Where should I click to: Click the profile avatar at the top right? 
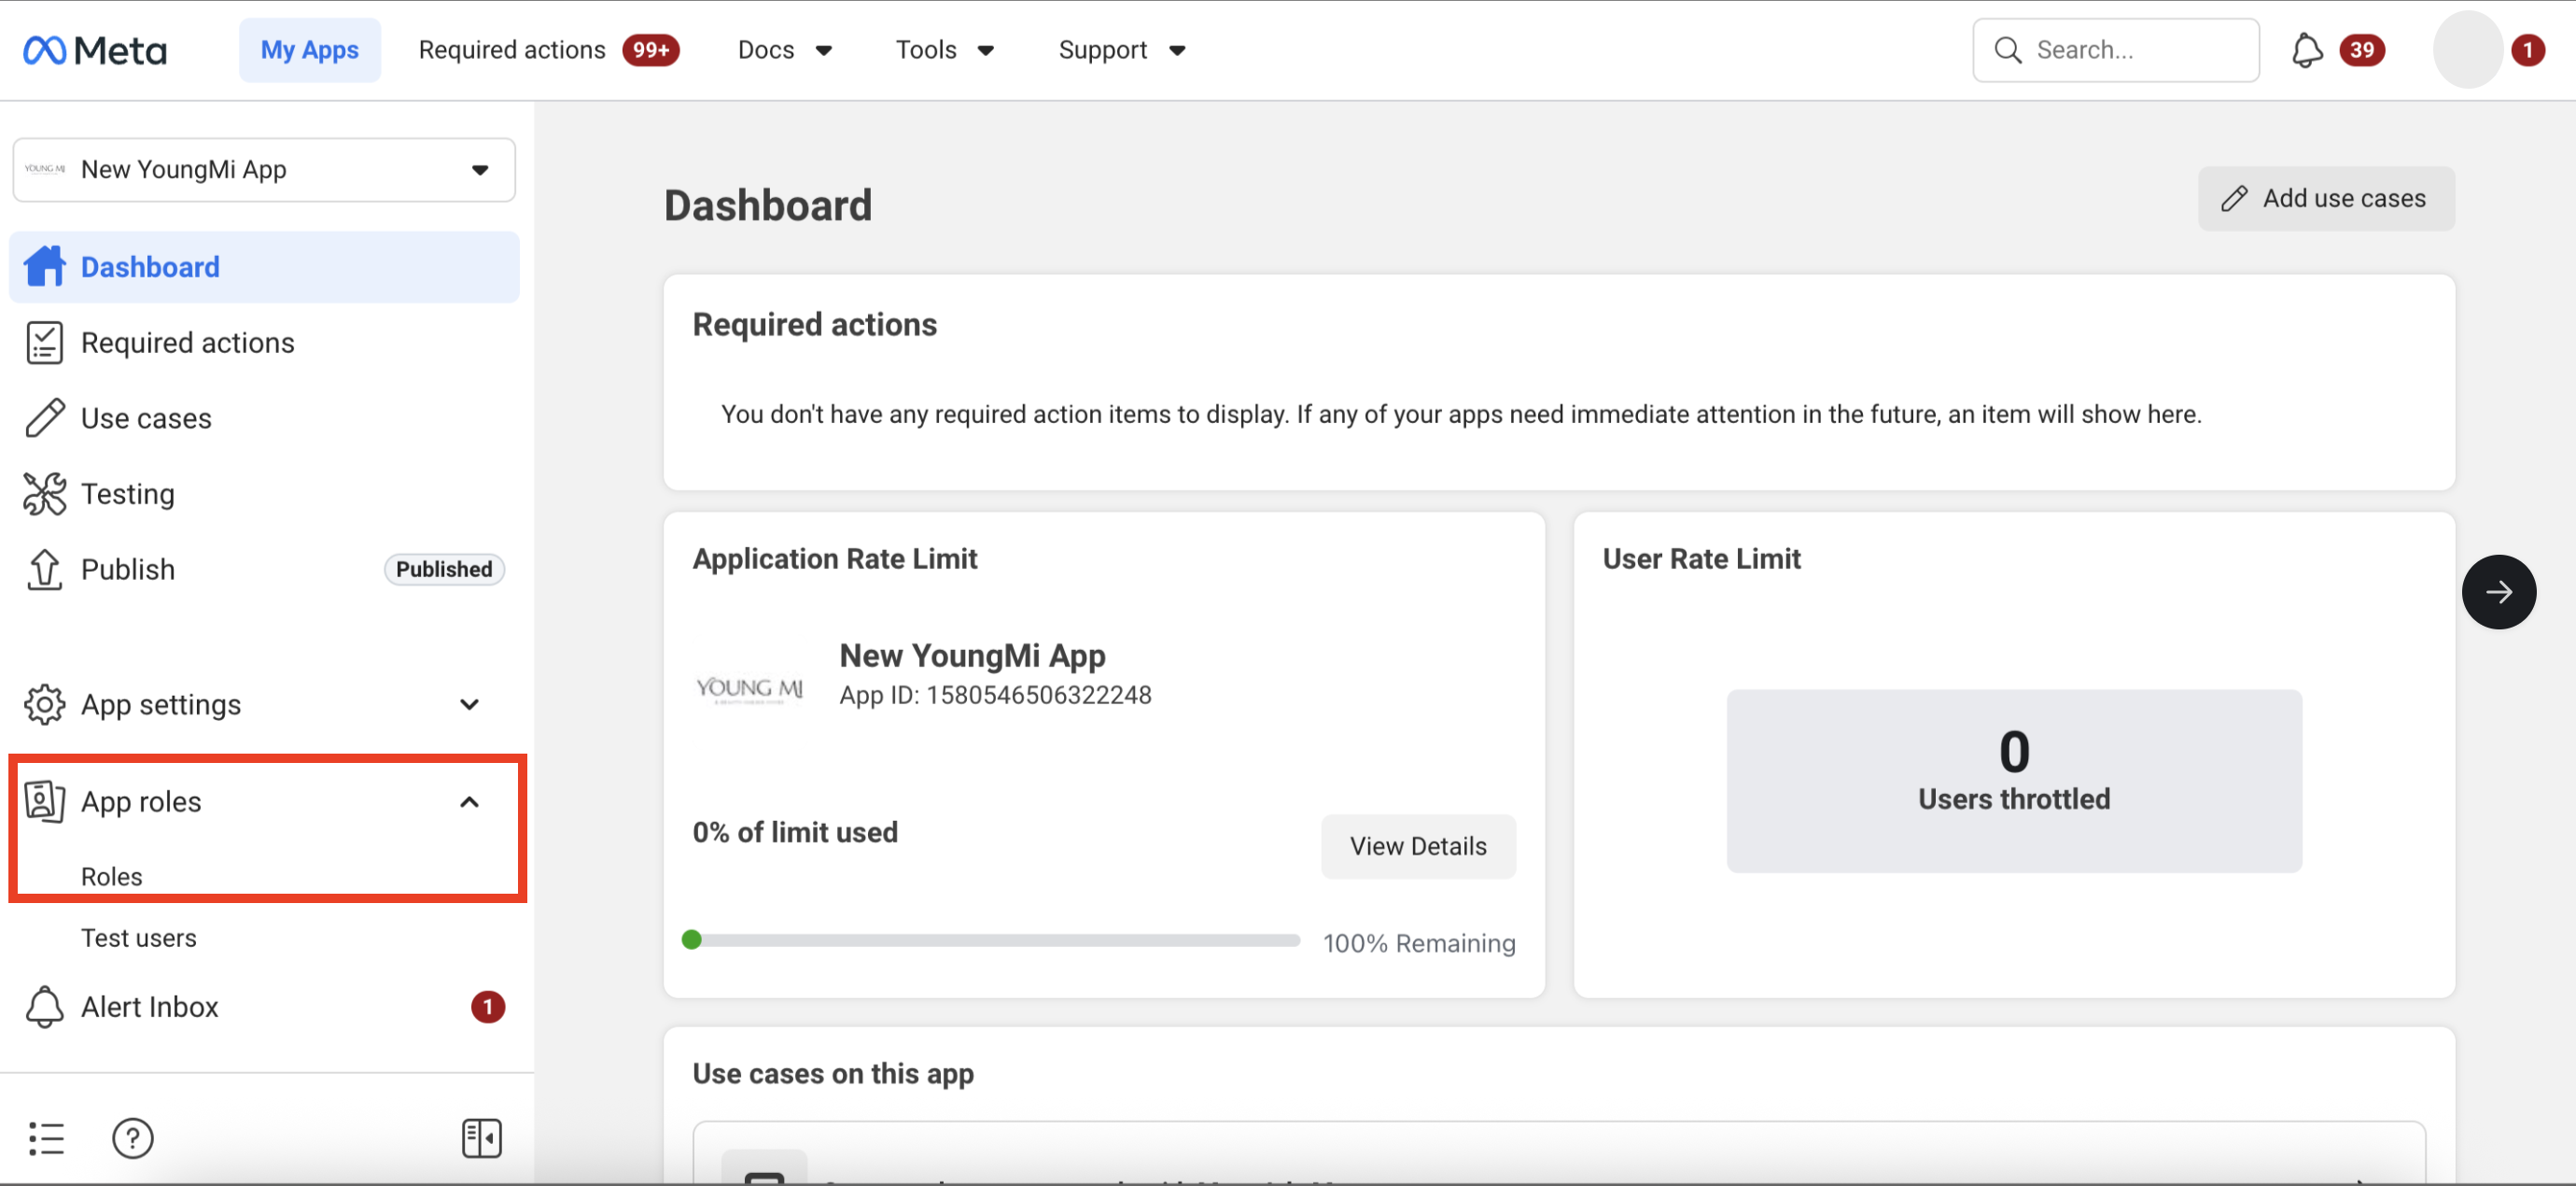click(x=2466, y=50)
